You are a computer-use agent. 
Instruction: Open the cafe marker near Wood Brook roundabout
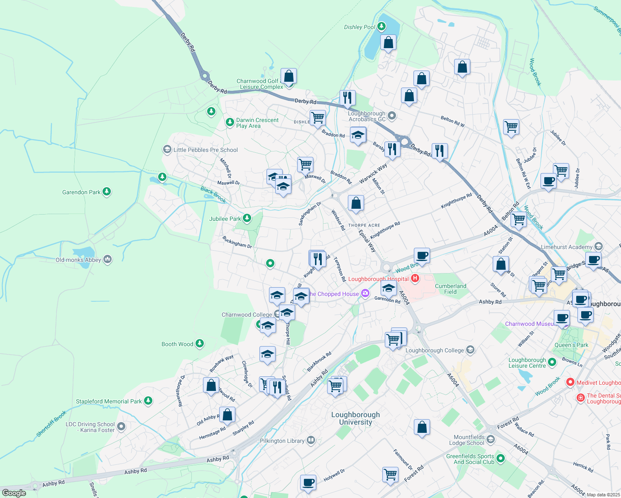pyautogui.click(x=422, y=256)
